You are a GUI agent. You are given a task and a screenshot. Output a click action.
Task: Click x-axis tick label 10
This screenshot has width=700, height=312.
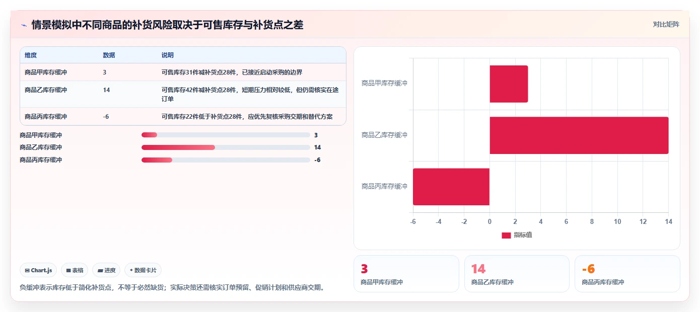(617, 222)
